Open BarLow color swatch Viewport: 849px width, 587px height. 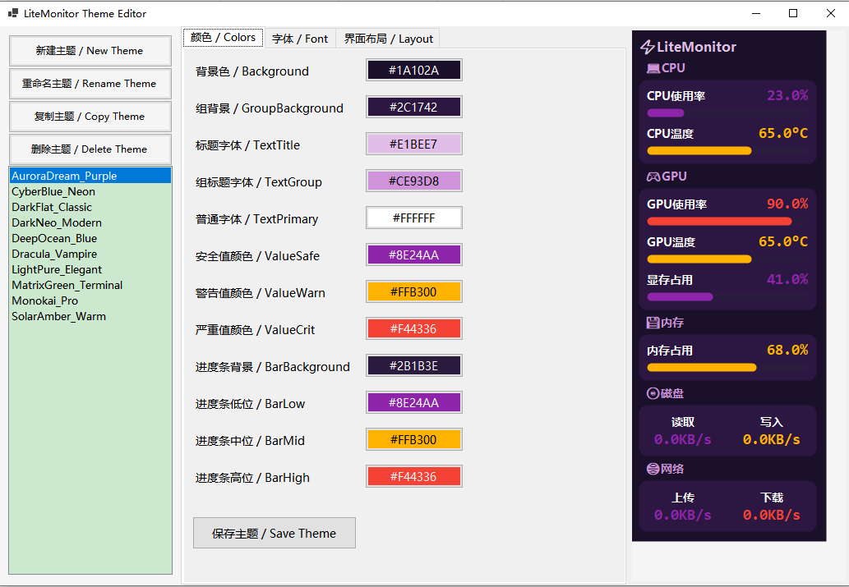tap(414, 403)
